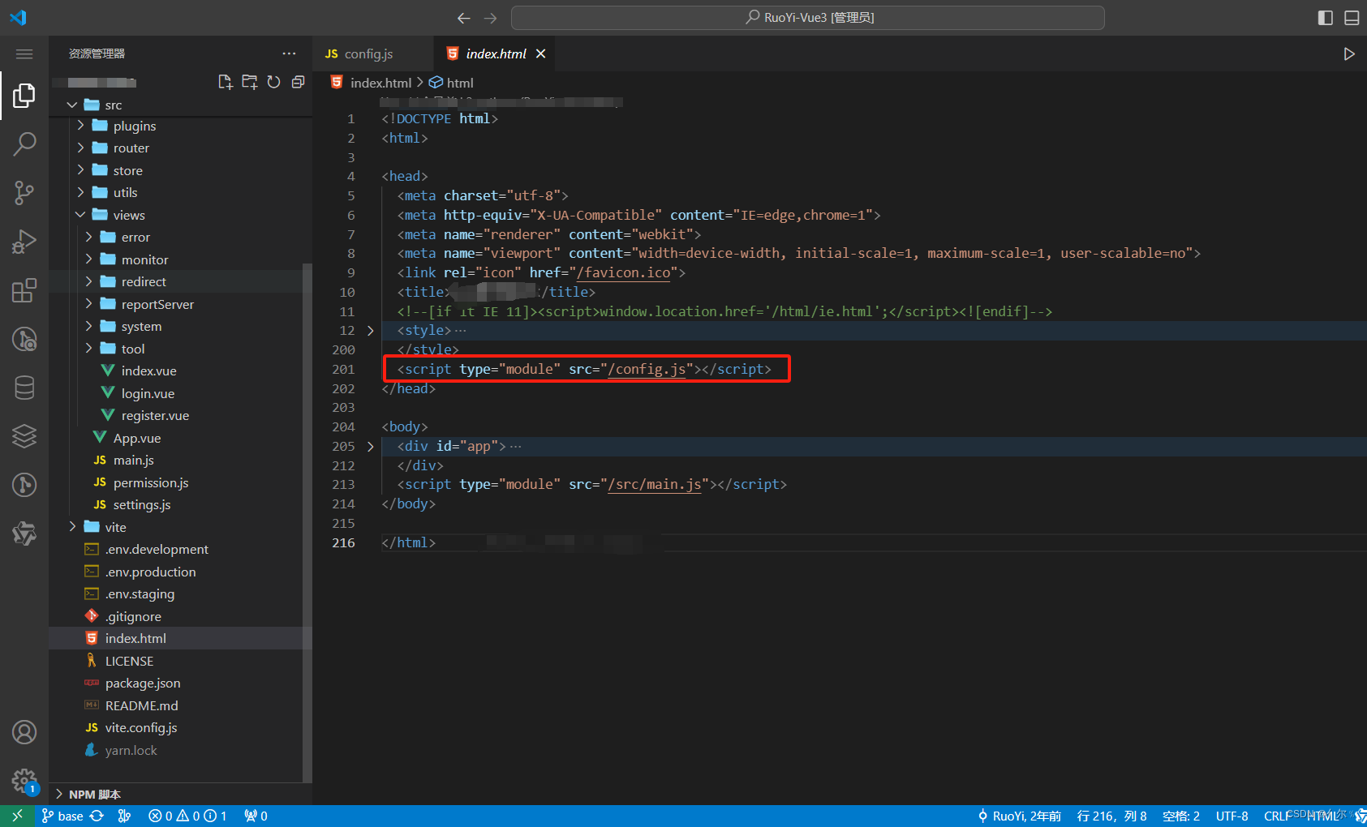The width and height of the screenshot is (1367, 827).
Task: Create a new file in the explorer
Action: pos(225,81)
